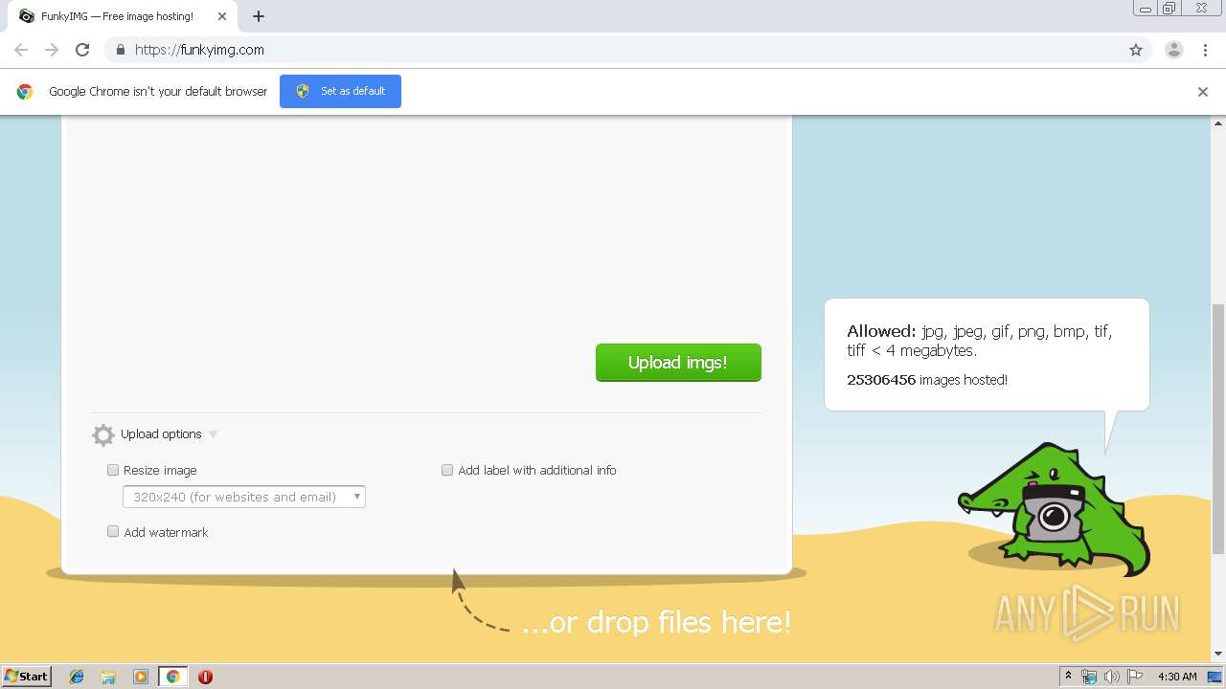Click the browser back arrow

click(21, 50)
